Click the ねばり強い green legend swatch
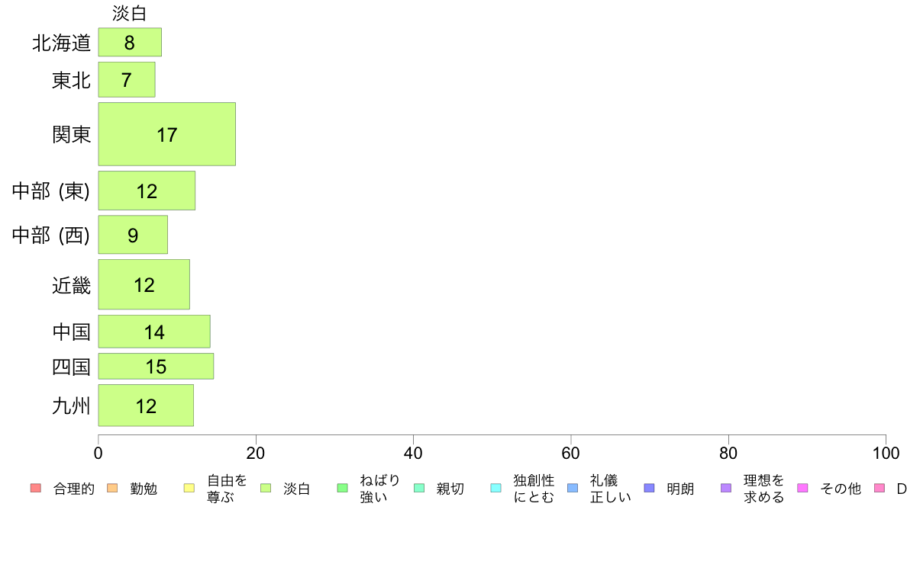The height and width of the screenshot is (561, 907). [x=343, y=488]
